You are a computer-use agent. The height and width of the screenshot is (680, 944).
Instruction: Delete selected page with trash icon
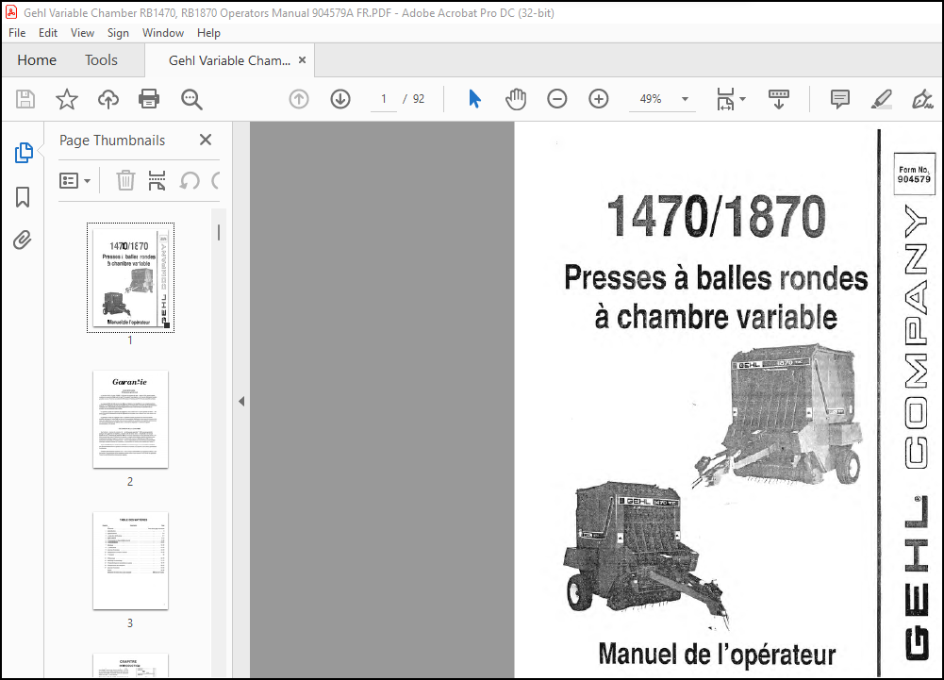pyautogui.click(x=125, y=180)
